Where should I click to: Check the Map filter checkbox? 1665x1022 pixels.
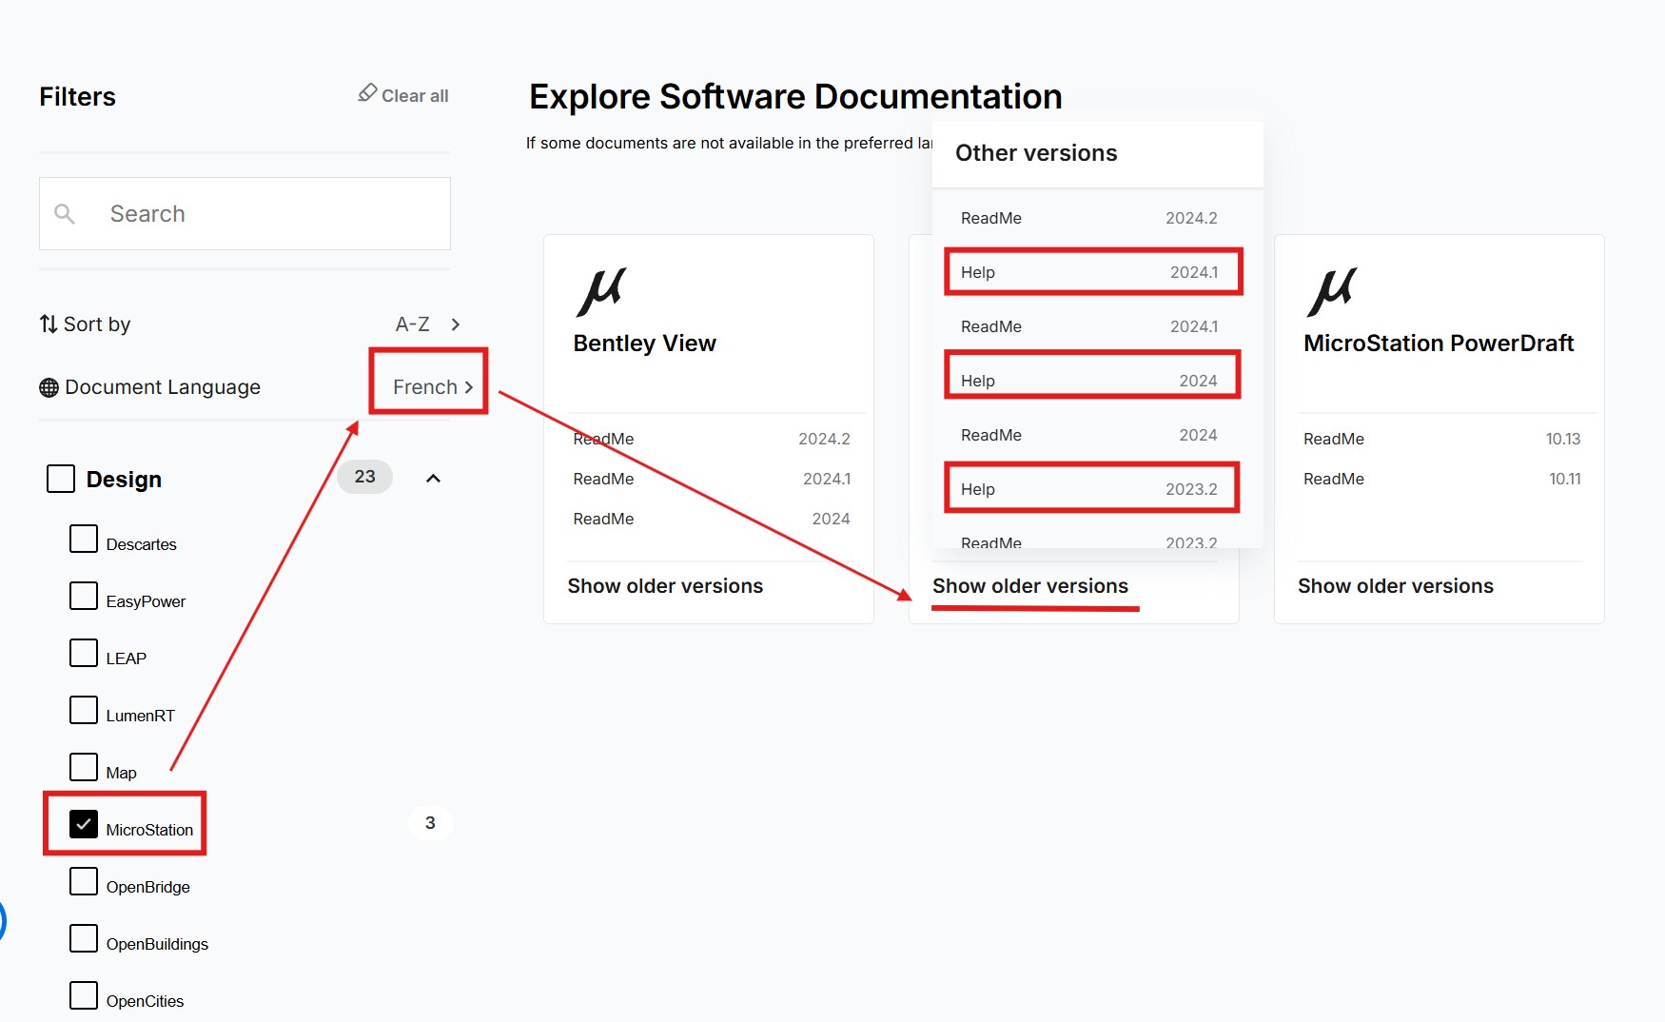coord(84,767)
